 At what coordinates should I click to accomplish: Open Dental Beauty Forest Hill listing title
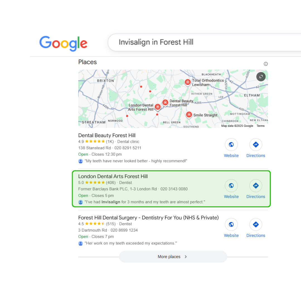click(x=107, y=135)
